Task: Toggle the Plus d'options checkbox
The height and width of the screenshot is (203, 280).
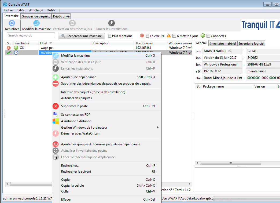Action: tap(109, 36)
